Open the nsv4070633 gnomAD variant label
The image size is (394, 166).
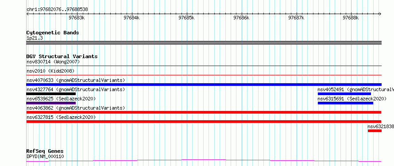point(76,80)
